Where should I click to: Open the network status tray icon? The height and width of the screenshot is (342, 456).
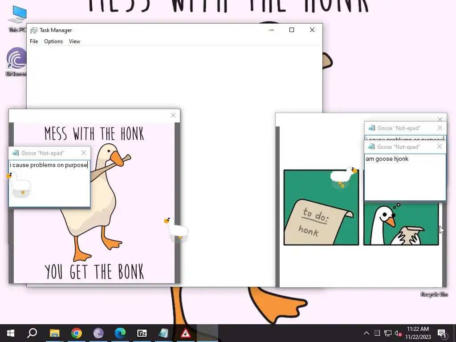coord(388,333)
